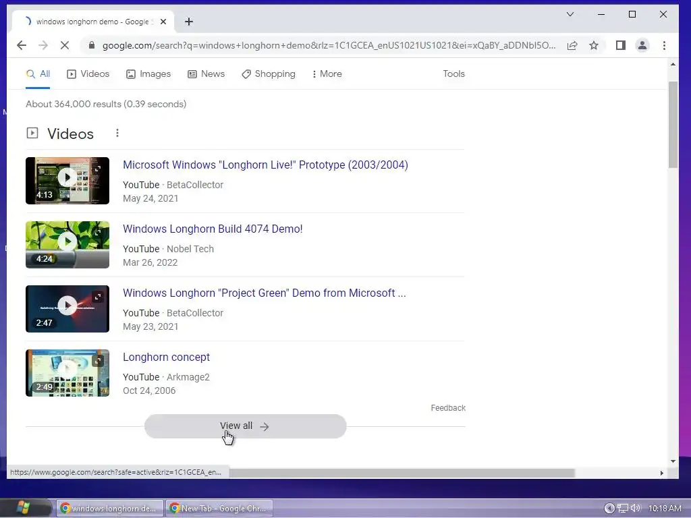Play the 4:13 Longhorn Live thumbnail

67,181
